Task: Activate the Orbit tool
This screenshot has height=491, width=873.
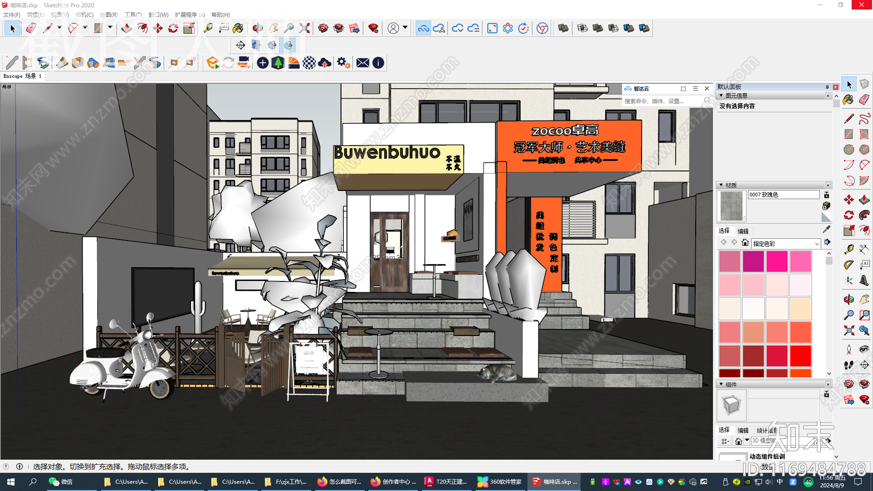Action: coord(258,28)
